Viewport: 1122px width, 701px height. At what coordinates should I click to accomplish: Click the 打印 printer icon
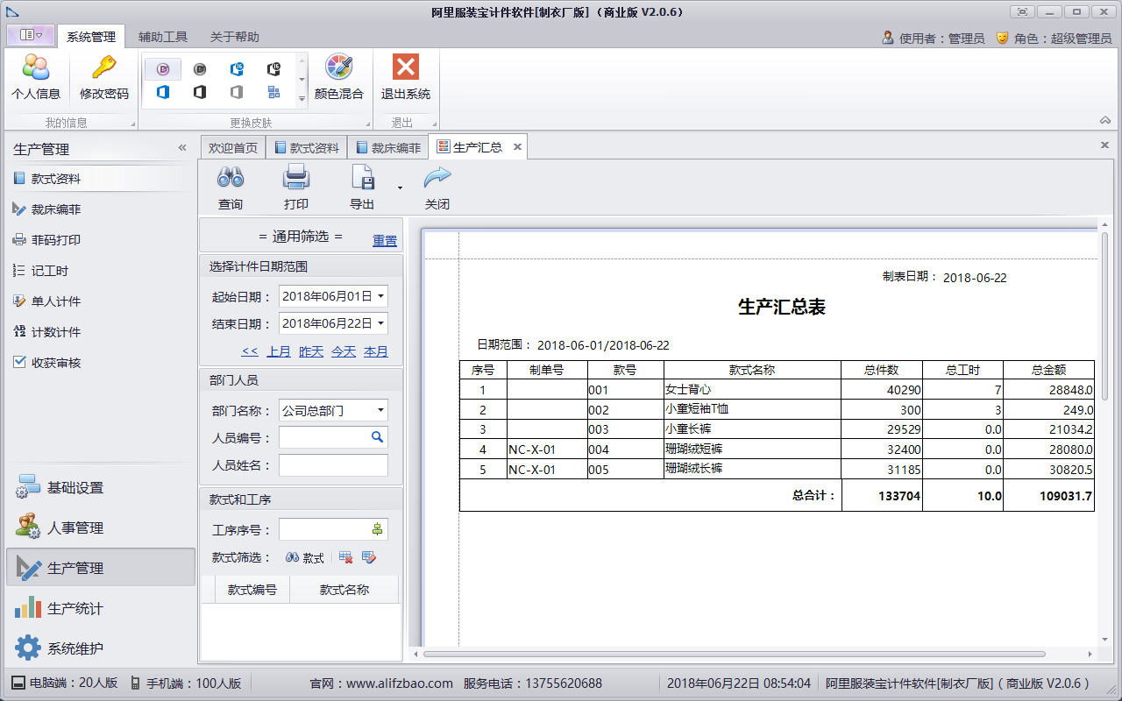(296, 179)
